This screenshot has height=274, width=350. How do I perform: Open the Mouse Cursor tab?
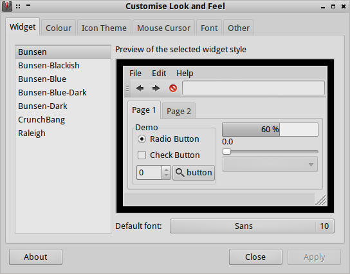point(163,28)
